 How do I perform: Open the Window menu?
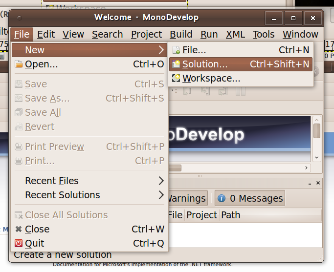click(x=300, y=34)
